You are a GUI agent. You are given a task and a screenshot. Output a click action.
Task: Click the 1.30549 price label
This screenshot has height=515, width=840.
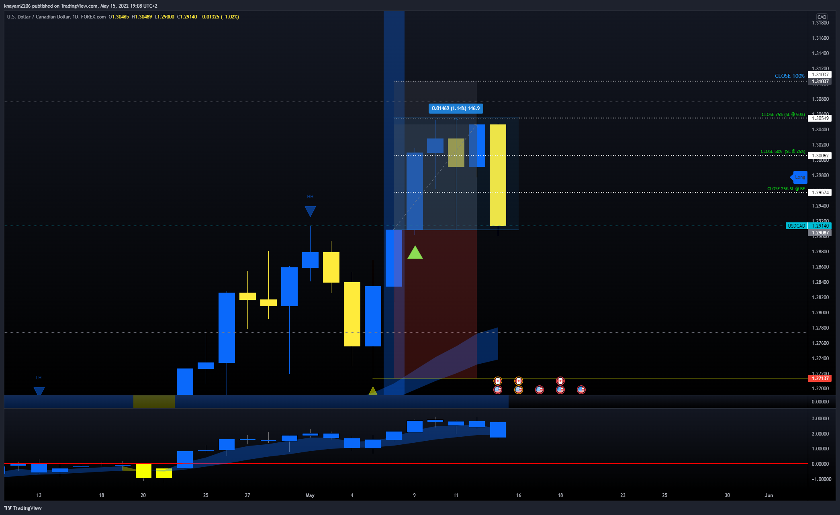tap(820, 118)
